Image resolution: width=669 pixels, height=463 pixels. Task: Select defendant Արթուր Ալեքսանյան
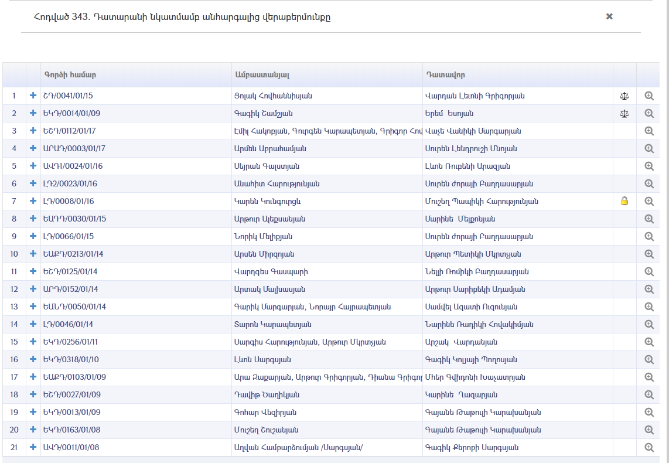(x=269, y=219)
